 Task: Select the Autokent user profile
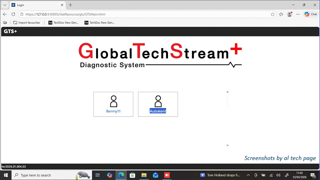coord(158,104)
